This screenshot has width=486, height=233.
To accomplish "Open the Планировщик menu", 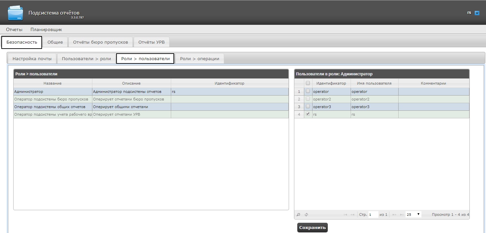I will 46,29.
